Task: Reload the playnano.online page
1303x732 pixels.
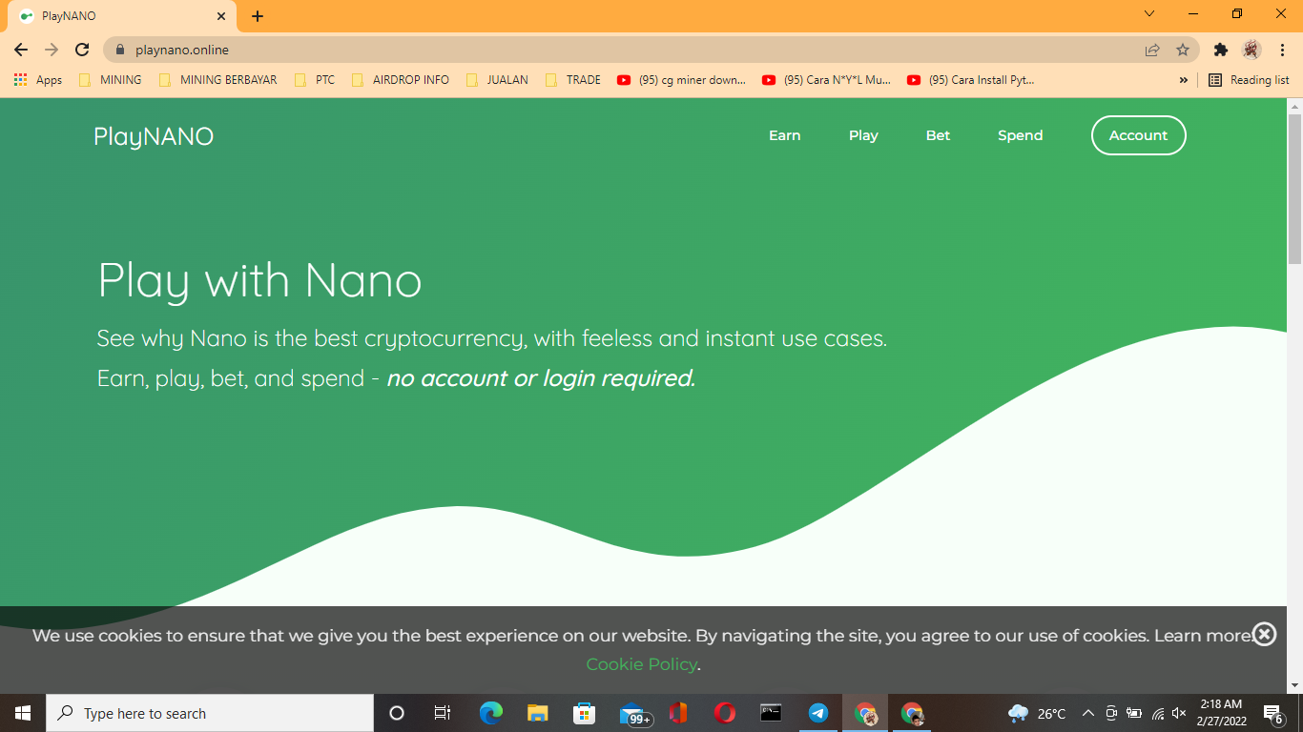Action: point(82,50)
